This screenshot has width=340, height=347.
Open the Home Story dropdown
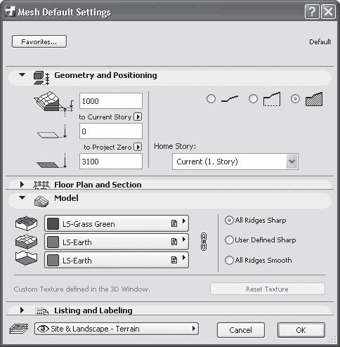tap(235, 162)
